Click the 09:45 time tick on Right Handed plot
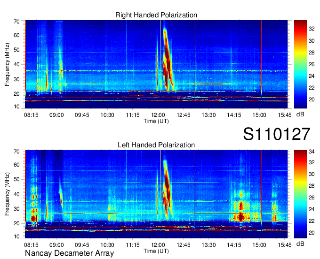Viewport: 320px width, 259px height. [82, 115]
